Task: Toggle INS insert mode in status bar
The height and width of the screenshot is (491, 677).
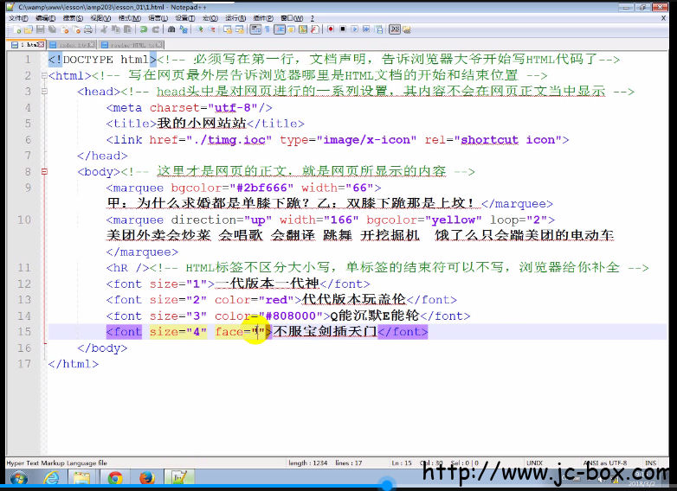Action: (650, 462)
